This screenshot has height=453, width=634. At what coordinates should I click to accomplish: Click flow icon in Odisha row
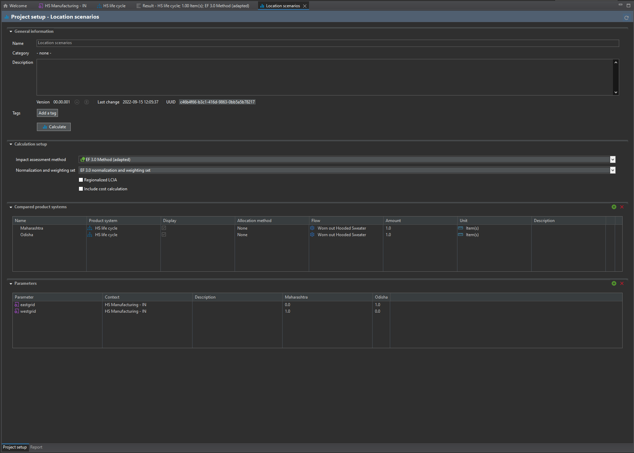point(313,235)
